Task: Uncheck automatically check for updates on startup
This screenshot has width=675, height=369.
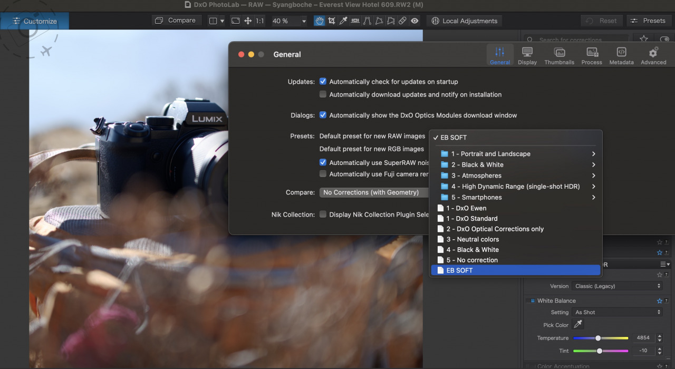Action: tap(323, 81)
